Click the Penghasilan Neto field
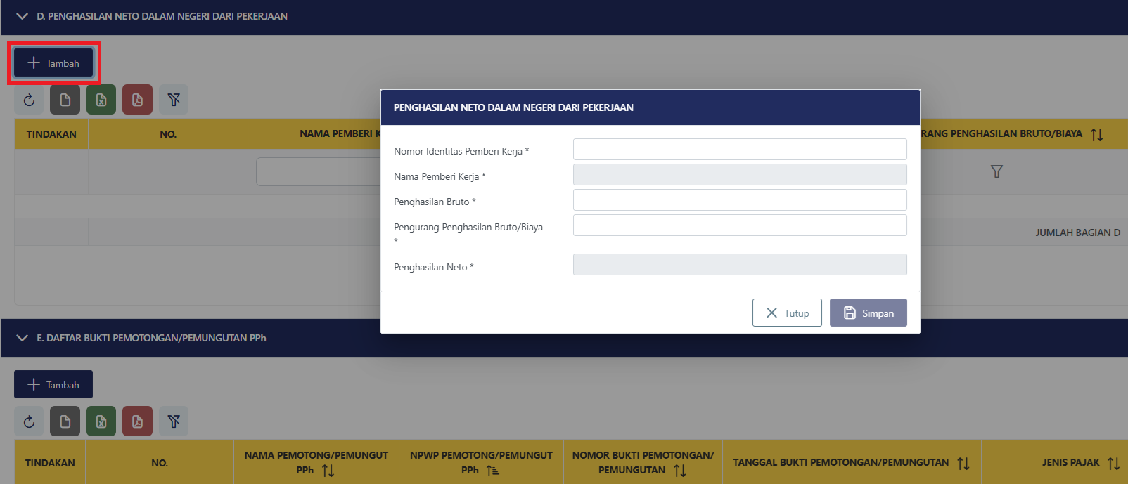Image resolution: width=1128 pixels, height=484 pixels. tap(740, 265)
